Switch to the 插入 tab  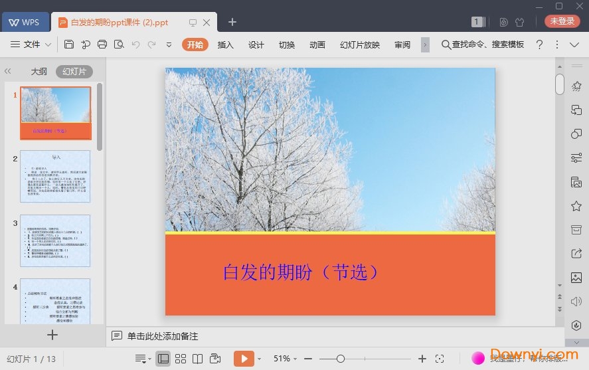(x=225, y=45)
